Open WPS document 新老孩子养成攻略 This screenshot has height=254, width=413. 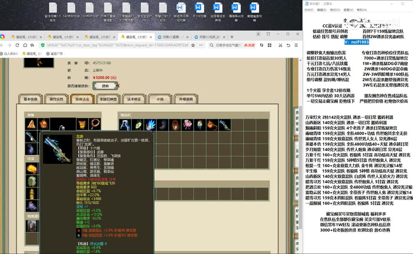click(x=181, y=12)
